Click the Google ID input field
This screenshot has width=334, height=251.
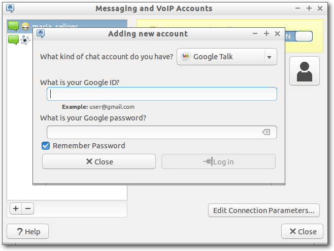tap(162, 94)
